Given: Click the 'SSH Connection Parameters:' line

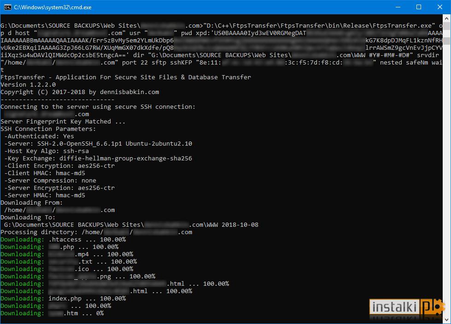Looking at the screenshot, I should point(48,129).
